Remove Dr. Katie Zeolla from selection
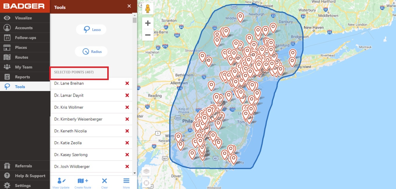This screenshot has width=396, height=189. point(127,143)
